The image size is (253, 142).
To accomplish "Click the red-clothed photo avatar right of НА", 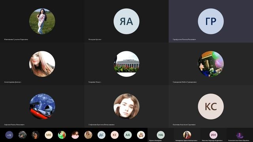I will click(187, 135).
